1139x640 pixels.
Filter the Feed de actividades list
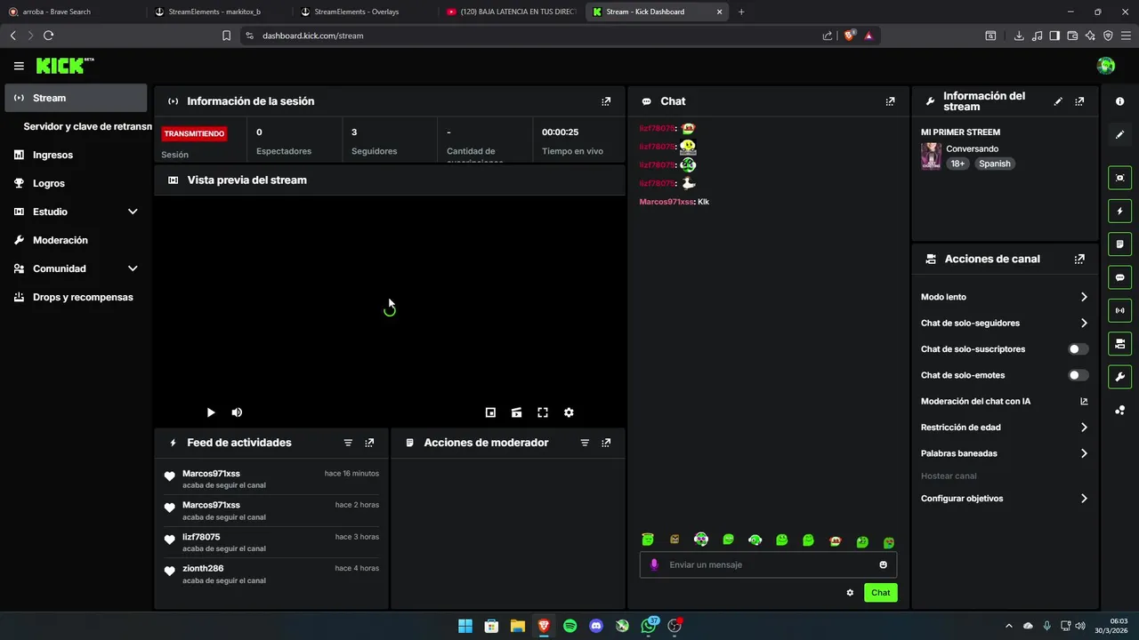[x=348, y=443]
